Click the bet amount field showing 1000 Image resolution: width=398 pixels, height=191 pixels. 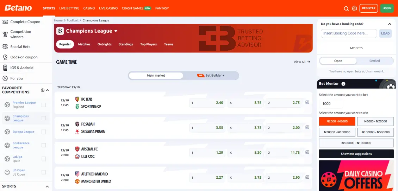(331, 104)
